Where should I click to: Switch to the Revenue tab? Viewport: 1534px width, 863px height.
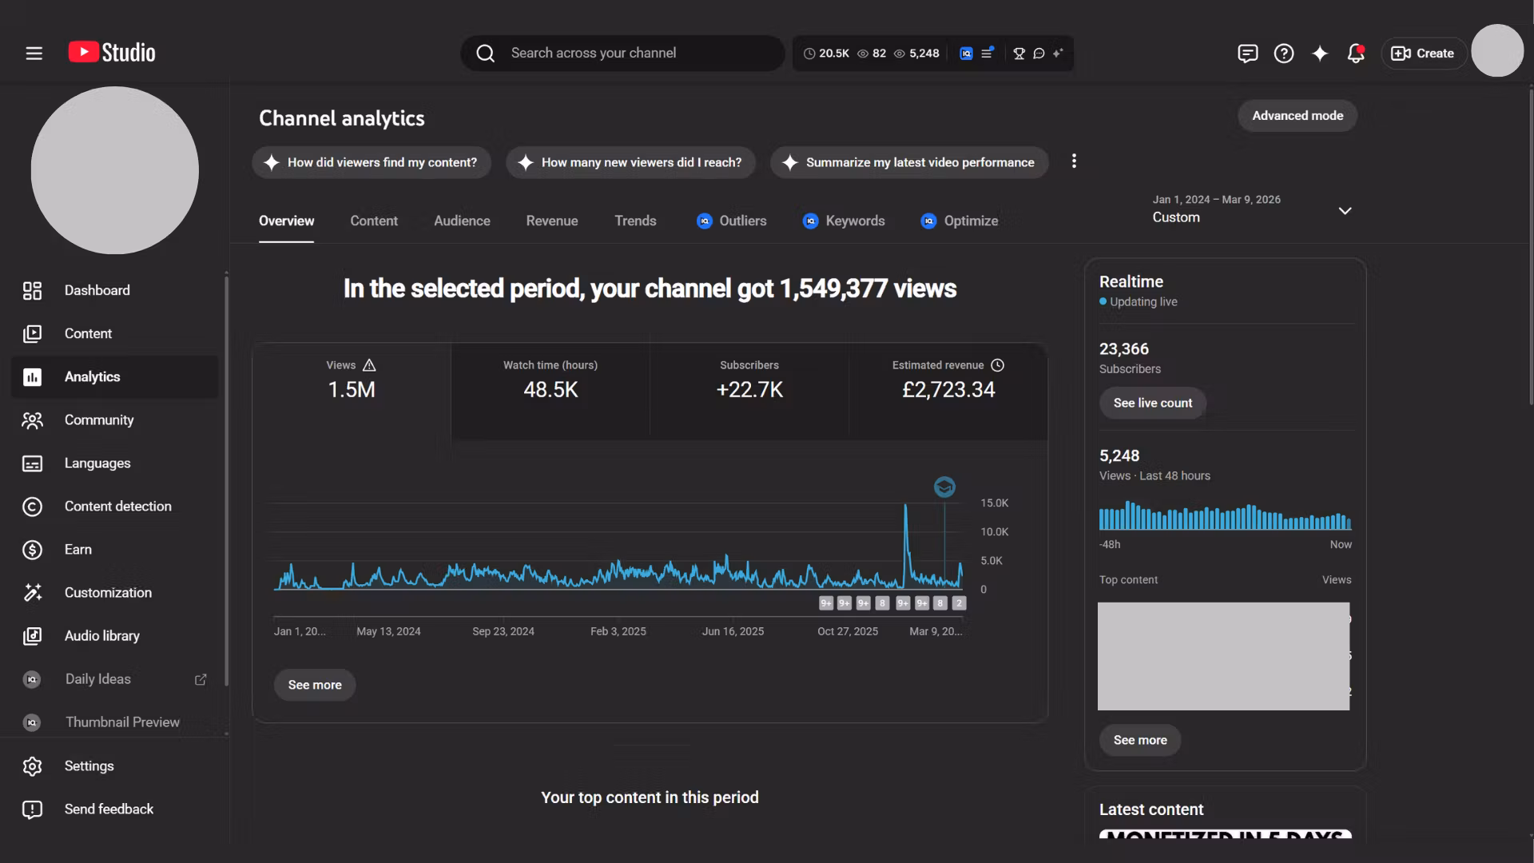551,221
